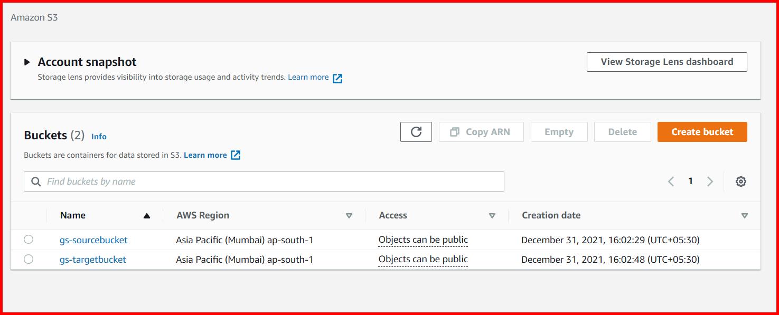Open external link beside Buckets Learn more
This screenshot has width=779, height=315.
[234, 155]
